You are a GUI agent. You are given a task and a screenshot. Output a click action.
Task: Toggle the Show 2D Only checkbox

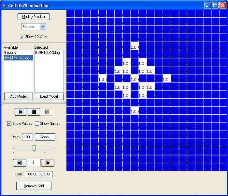[x=22, y=37]
